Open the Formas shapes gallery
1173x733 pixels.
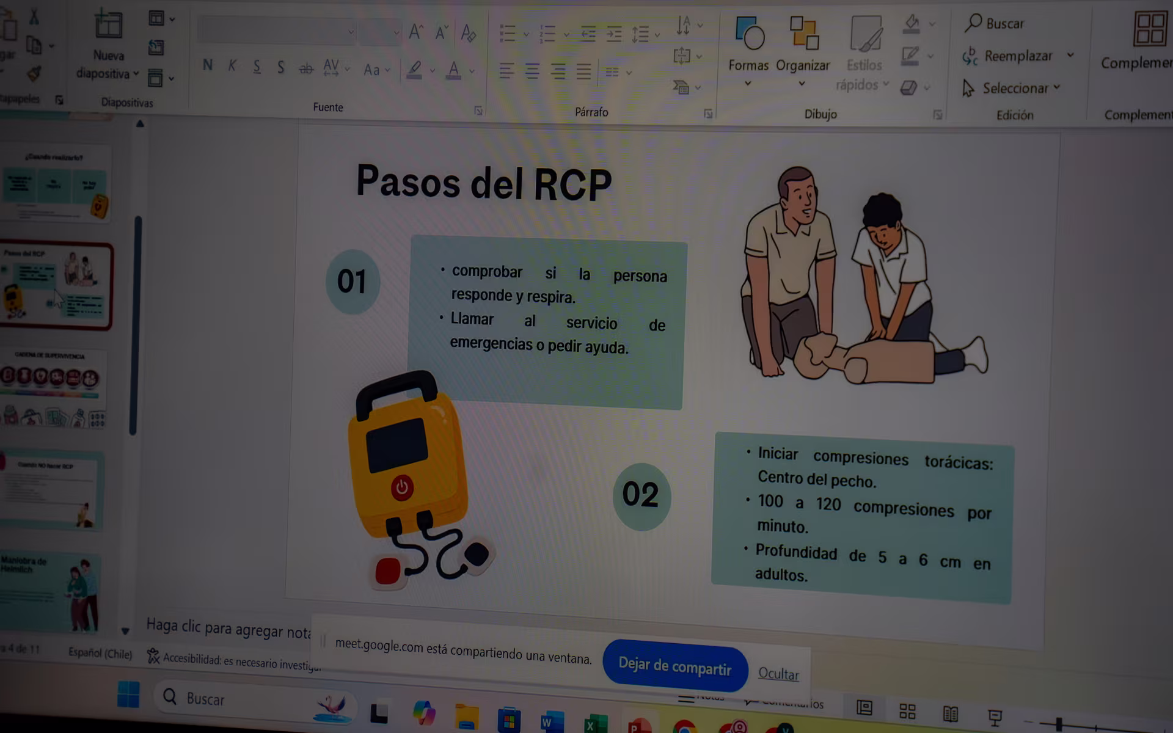click(749, 51)
